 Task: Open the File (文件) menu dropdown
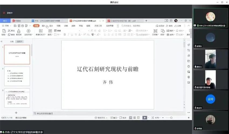pyautogui.click(x=6, y=26)
